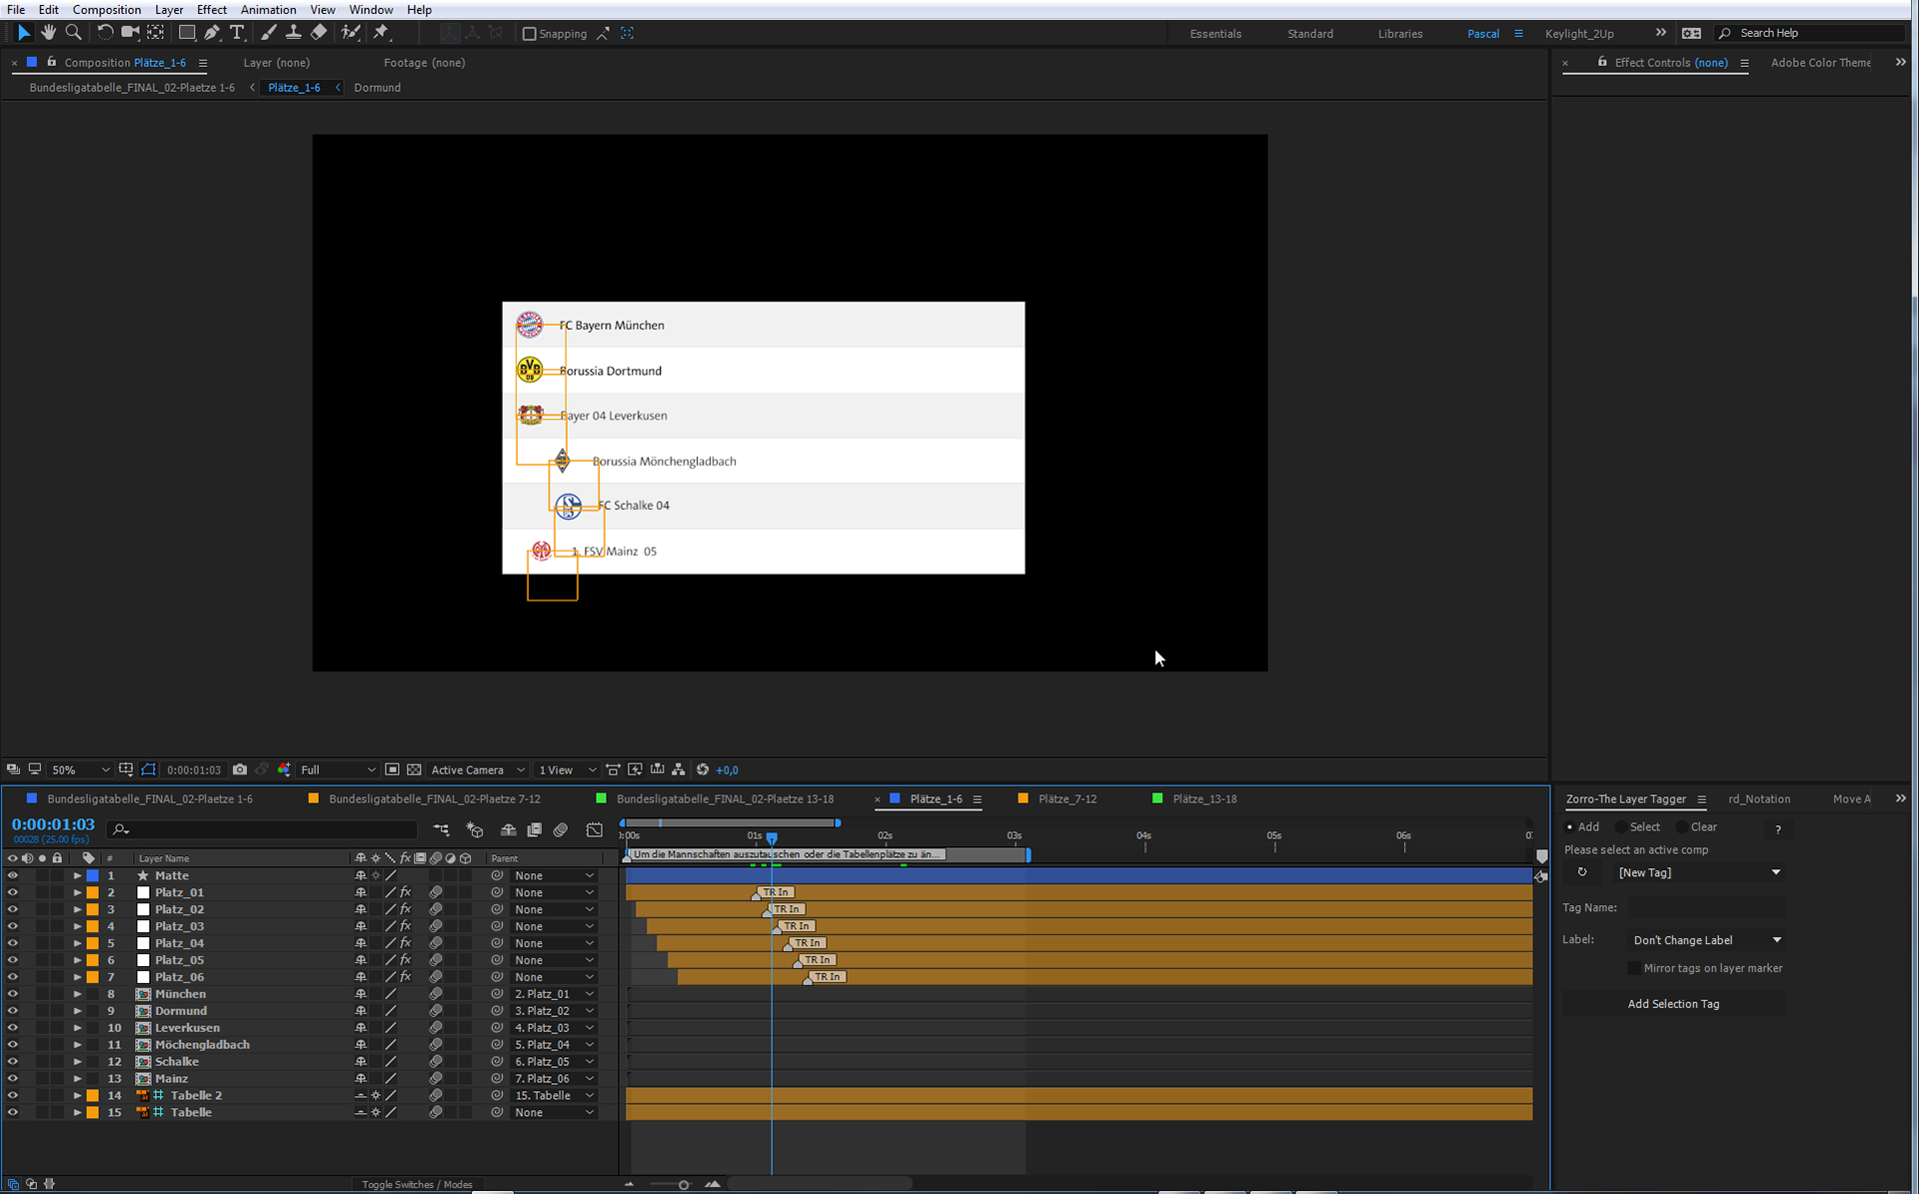
Task: Enable the draft 3D icon in timeline
Action: (x=475, y=829)
